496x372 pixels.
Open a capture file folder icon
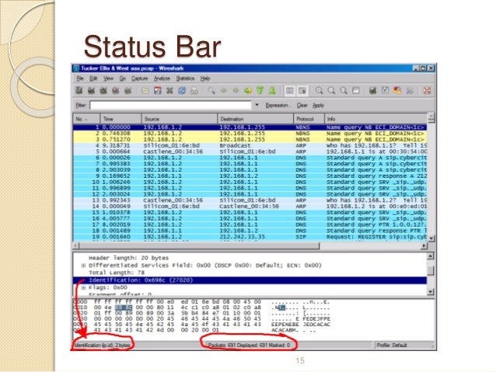[x=145, y=91]
